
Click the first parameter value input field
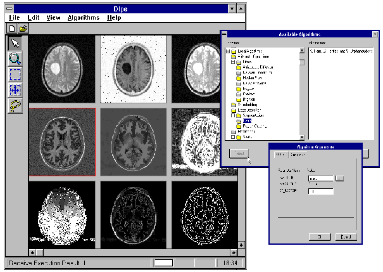pos(321,178)
